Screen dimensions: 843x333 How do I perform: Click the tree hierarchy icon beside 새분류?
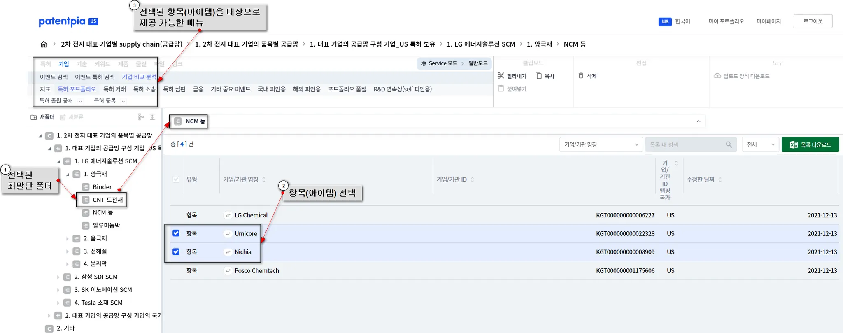click(x=141, y=117)
